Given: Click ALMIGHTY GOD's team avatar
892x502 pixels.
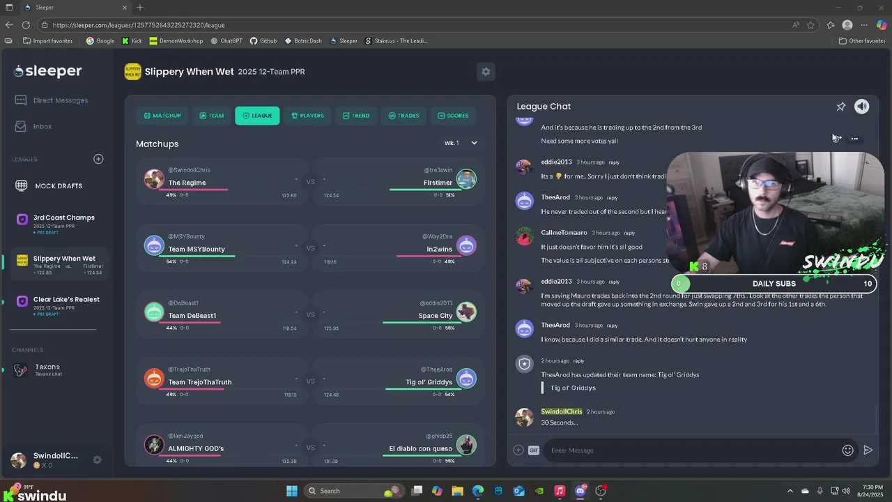Looking at the screenshot, I should (154, 445).
